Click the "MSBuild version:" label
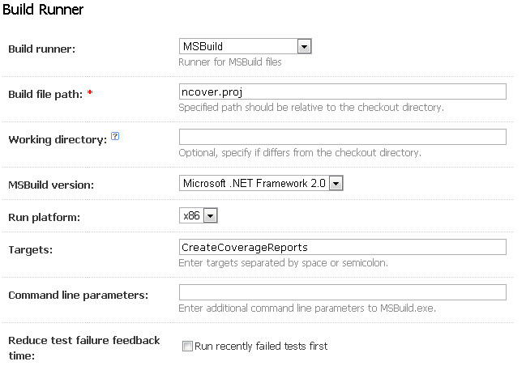This screenshot has width=526, height=370. click(x=50, y=185)
